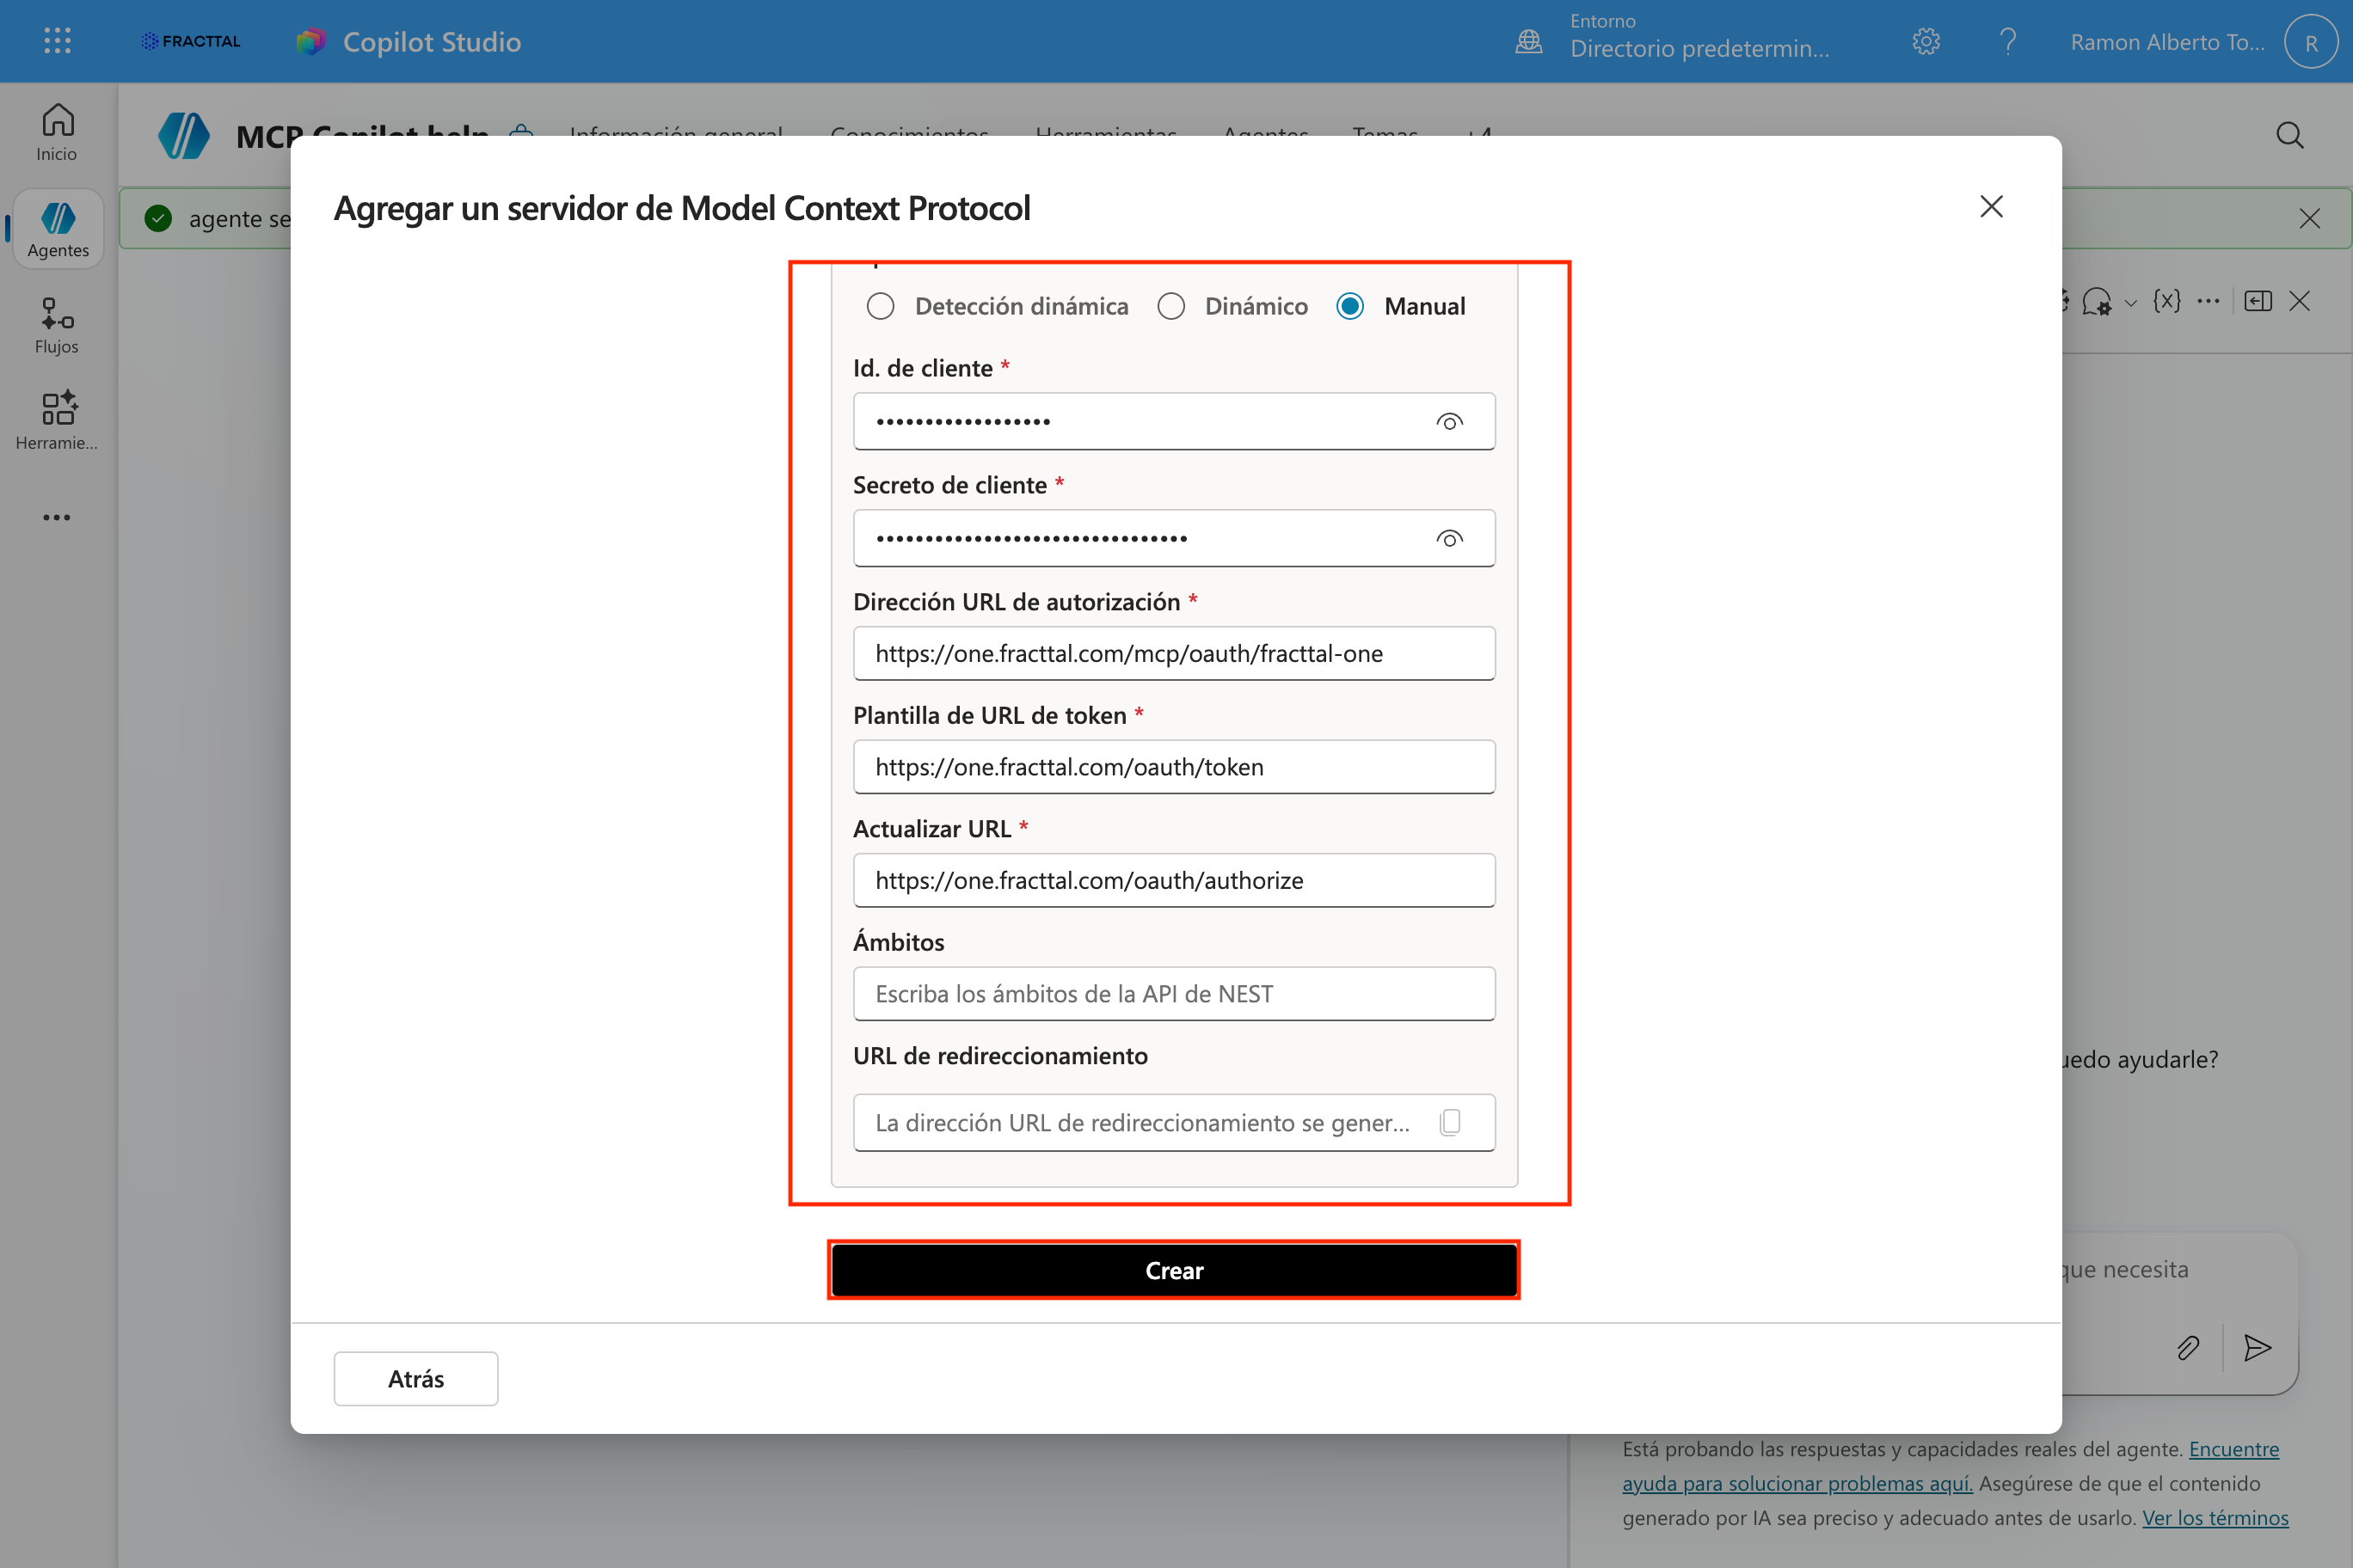2353x1568 pixels.
Task: Open the Entorno environment picker icon
Action: click(1528, 41)
